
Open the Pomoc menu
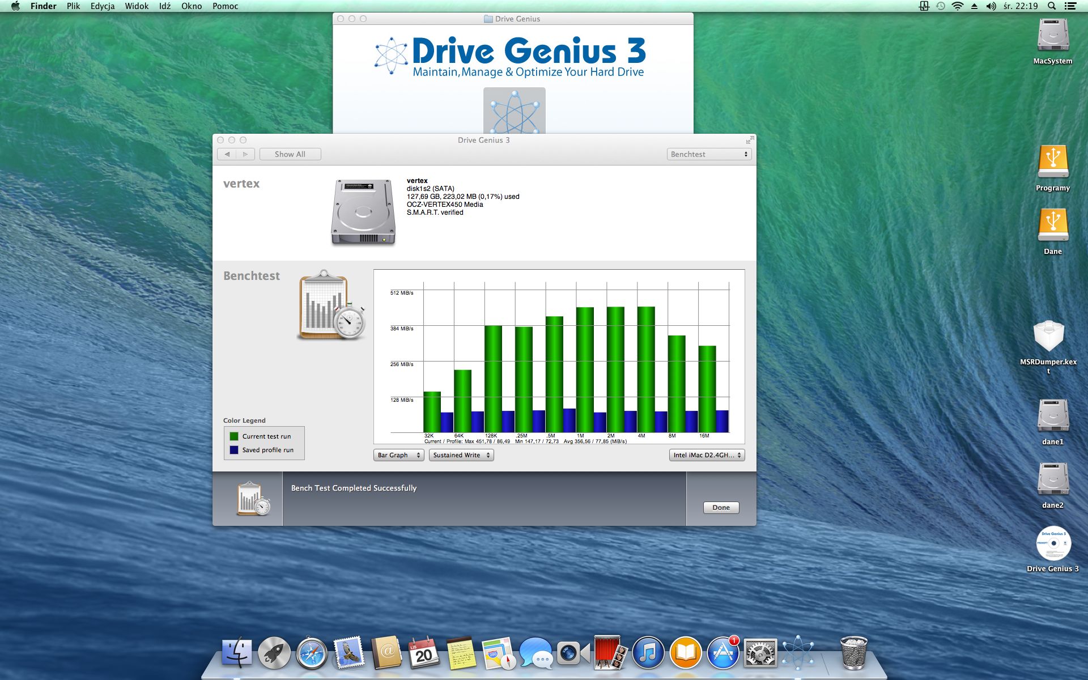click(225, 6)
